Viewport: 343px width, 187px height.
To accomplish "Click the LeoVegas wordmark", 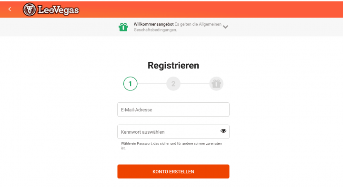I will (59, 10).
